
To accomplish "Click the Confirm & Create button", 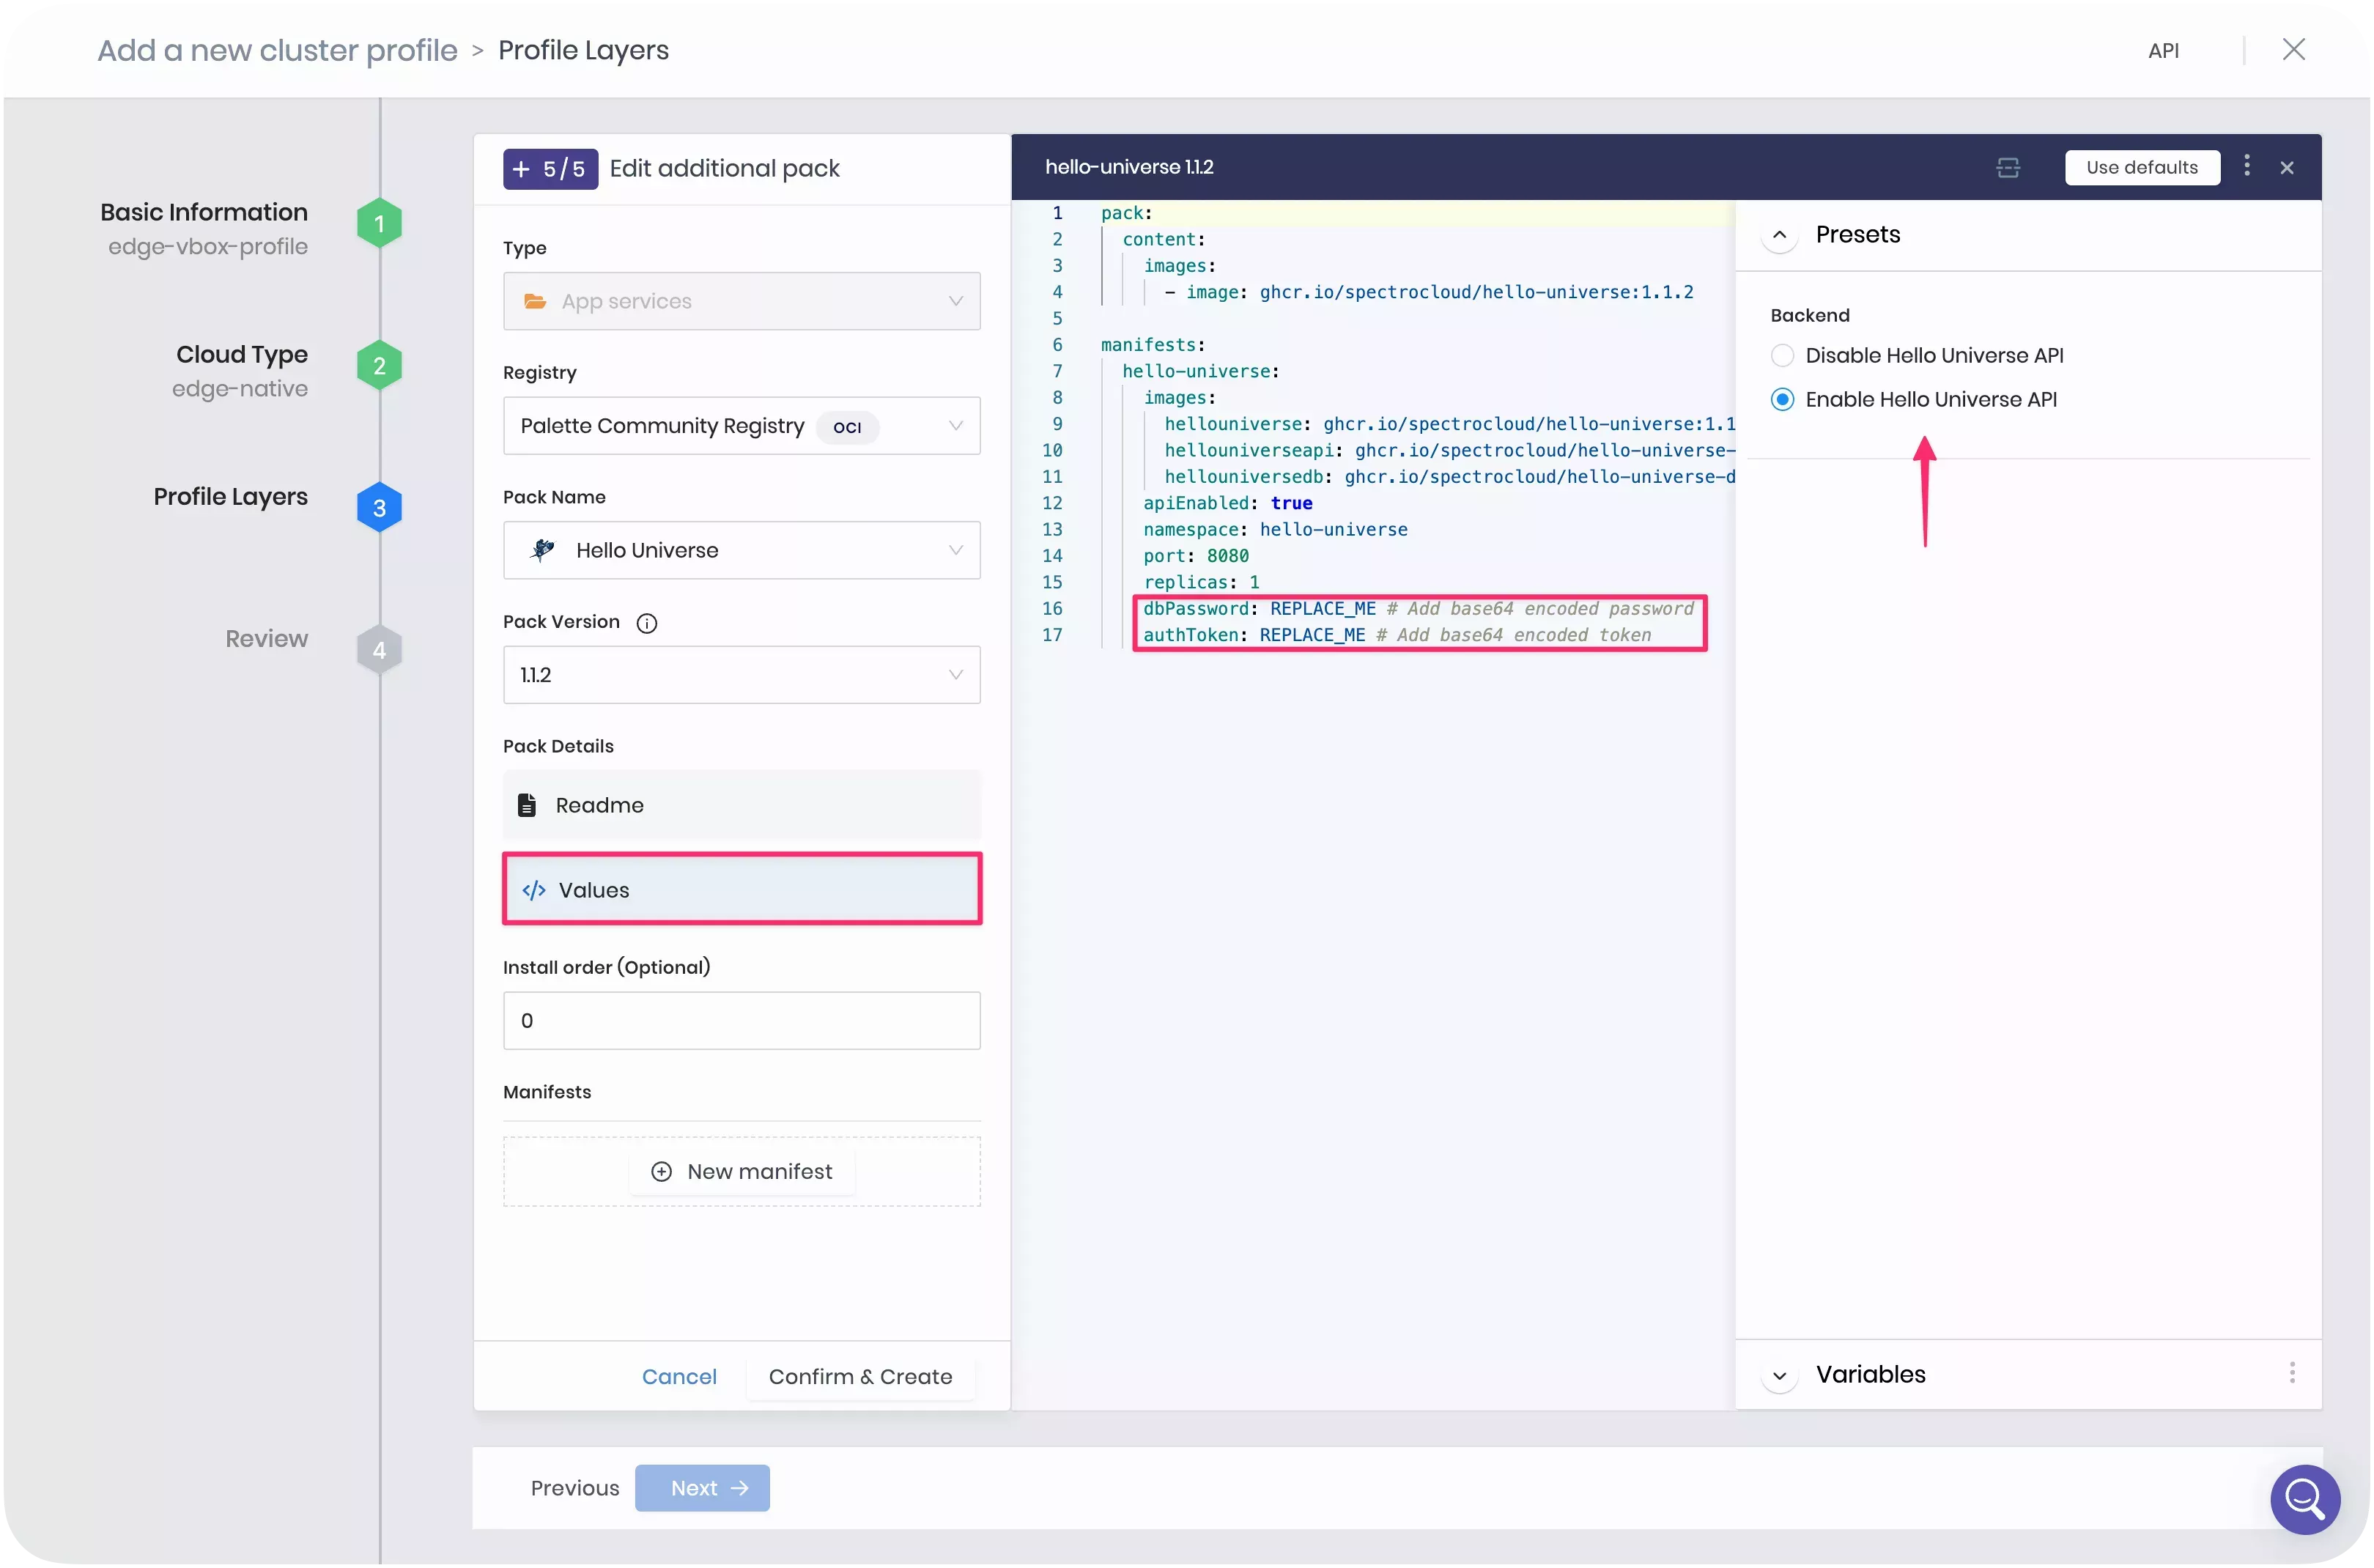I will (x=860, y=1376).
